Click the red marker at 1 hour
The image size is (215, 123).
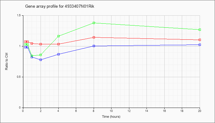coord(32,44)
